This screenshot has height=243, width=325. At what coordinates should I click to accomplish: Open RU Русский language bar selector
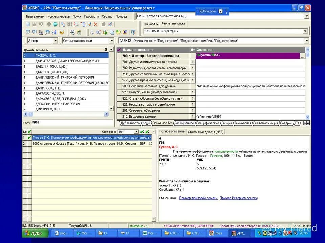click(x=208, y=11)
